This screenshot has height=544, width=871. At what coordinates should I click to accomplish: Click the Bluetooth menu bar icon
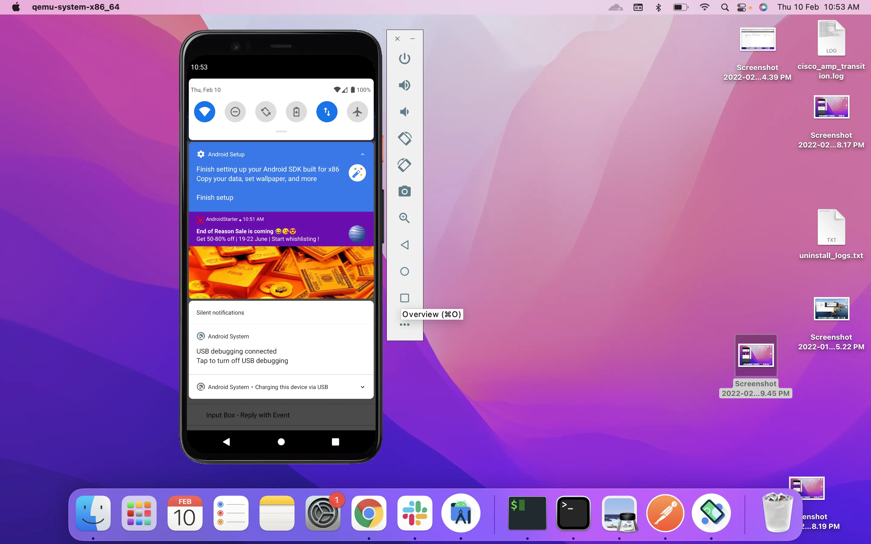(658, 7)
